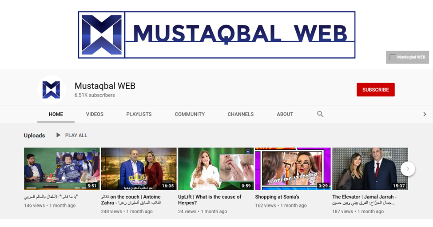This screenshot has height=227, width=433.
Task: Click the Mustaqbal WEB channel name
Action: 105,86
